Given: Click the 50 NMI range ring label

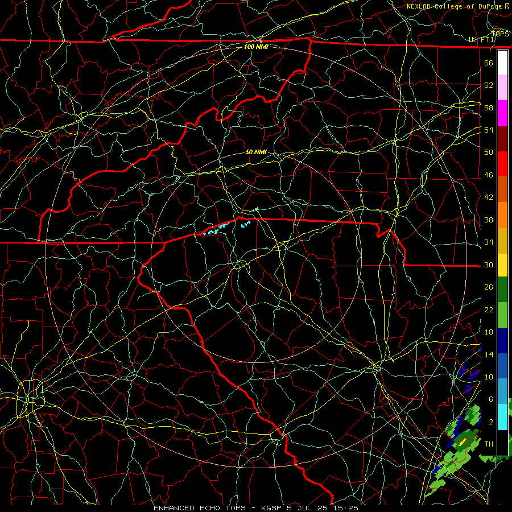Looking at the screenshot, I should point(256,152).
